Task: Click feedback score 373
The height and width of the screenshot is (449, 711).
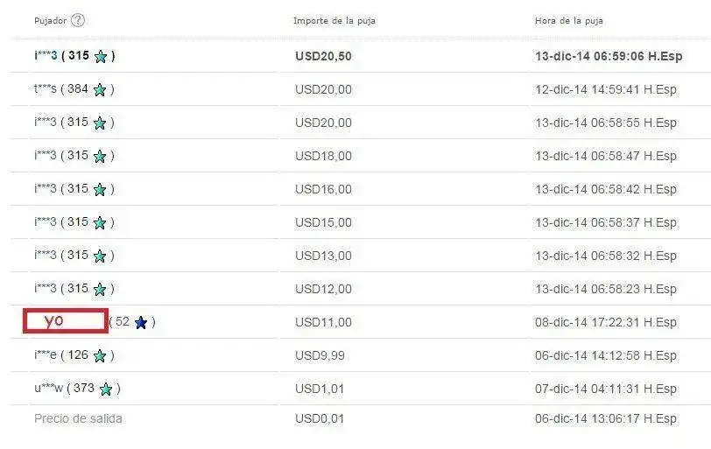Action: (x=84, y=389)
